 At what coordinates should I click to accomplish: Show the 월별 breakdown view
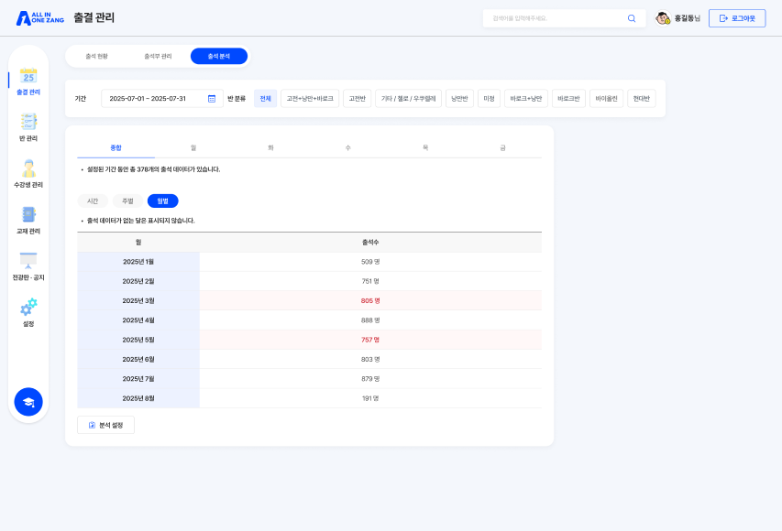click(163, 201)
